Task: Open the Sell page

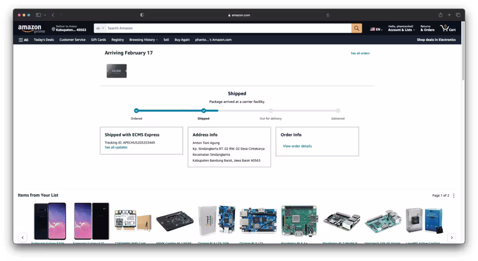Action: tap(166, 40)
